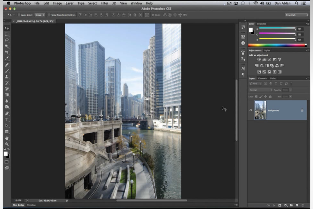Enable the Auto-Select checkbox

click(x=19, y=15)
